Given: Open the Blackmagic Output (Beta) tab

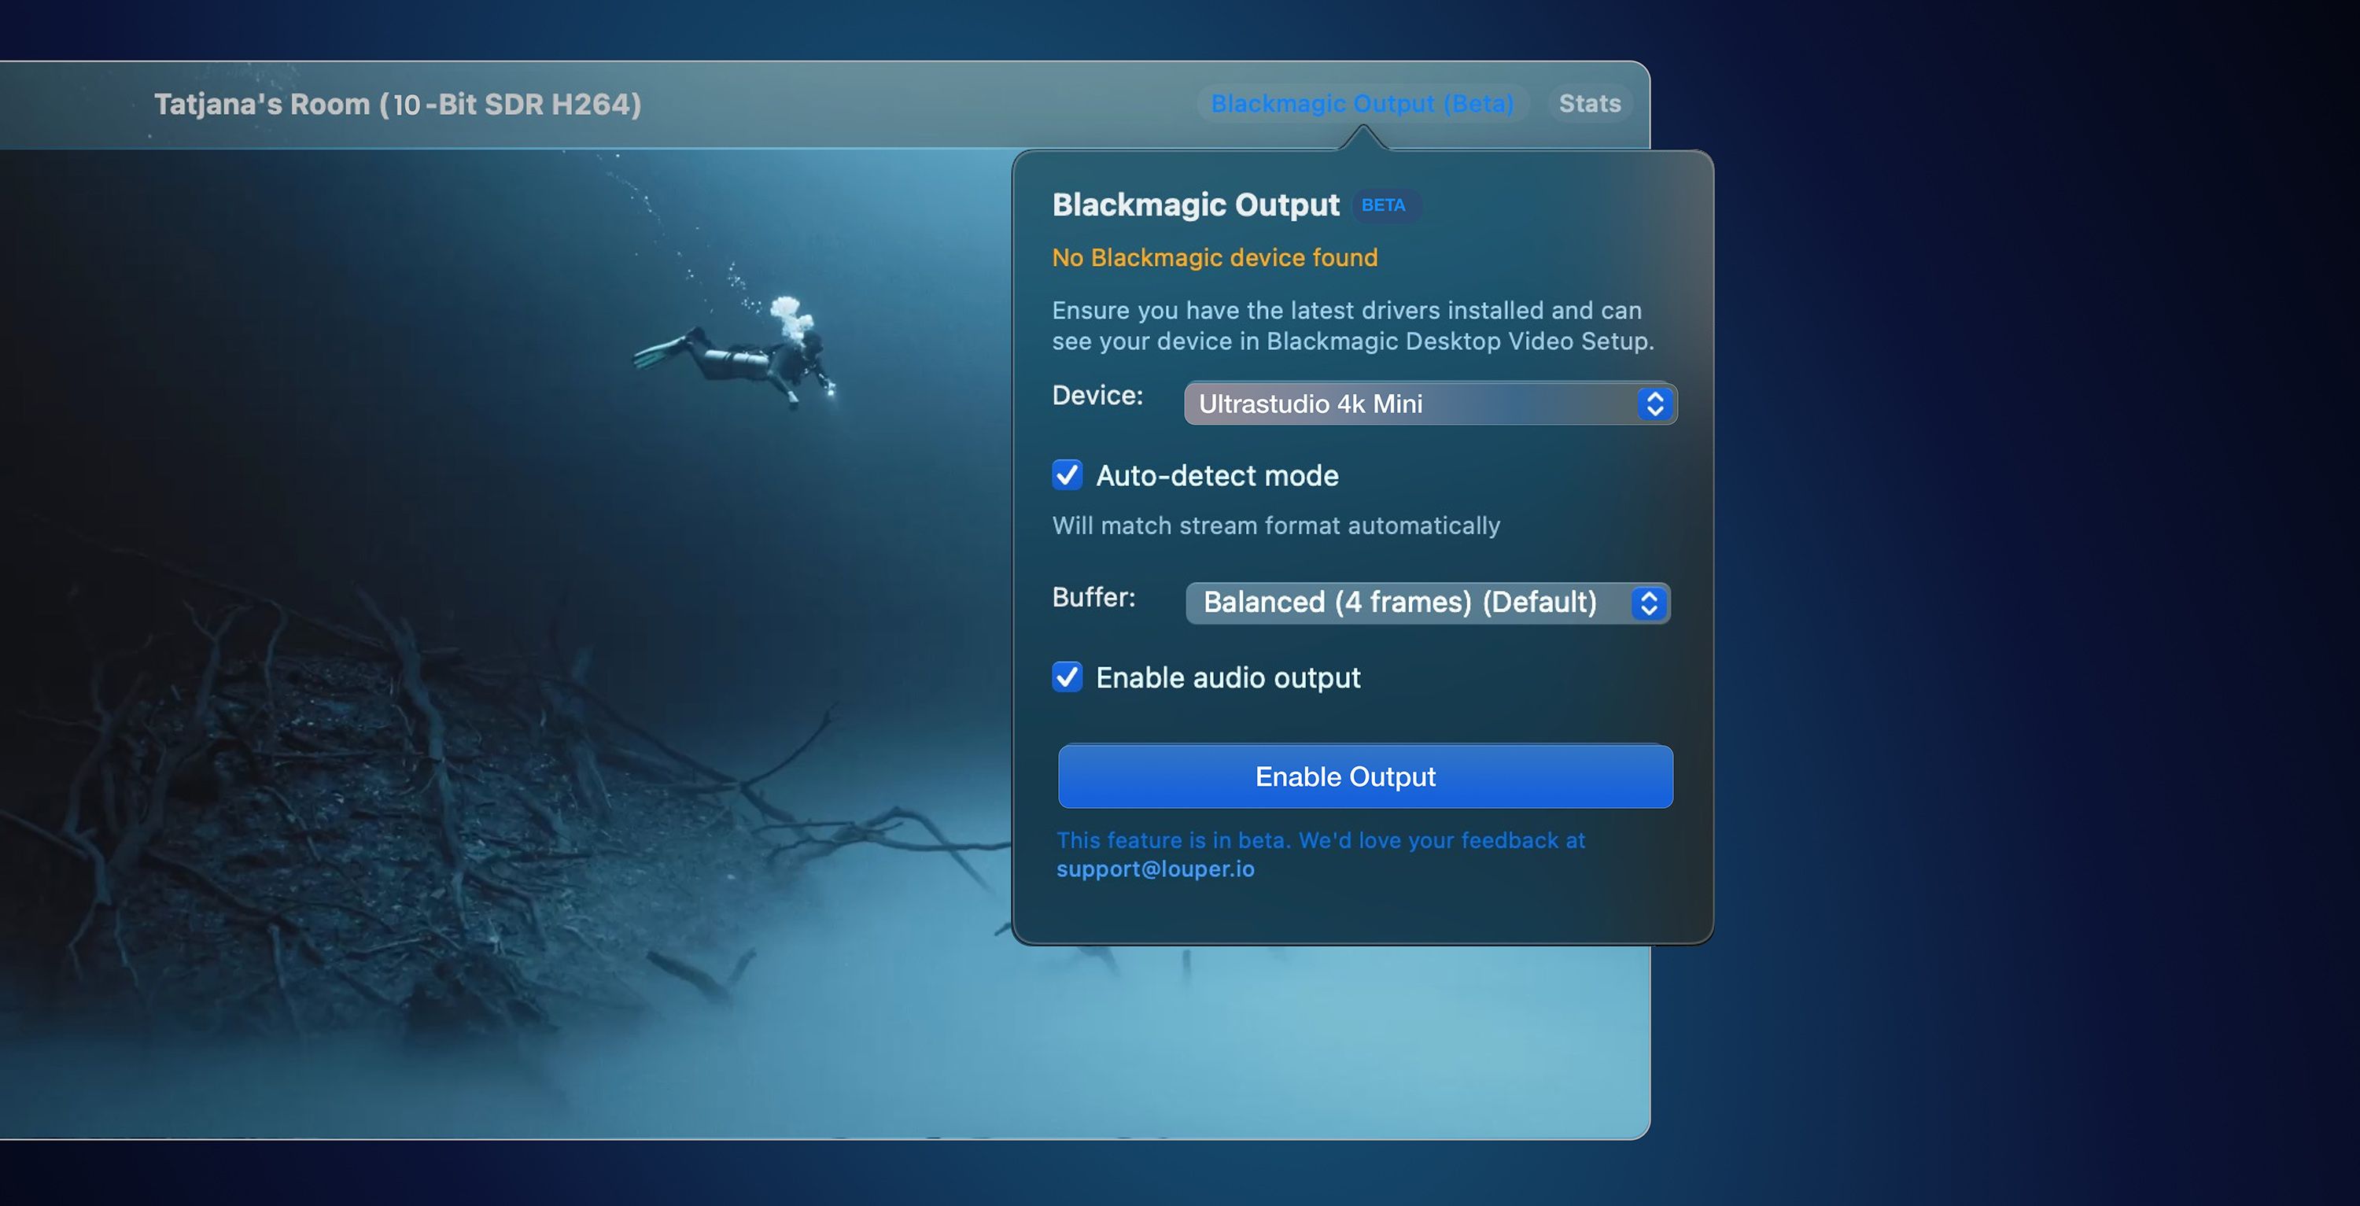Looking at the screenshot, I should coord(1363,104).
